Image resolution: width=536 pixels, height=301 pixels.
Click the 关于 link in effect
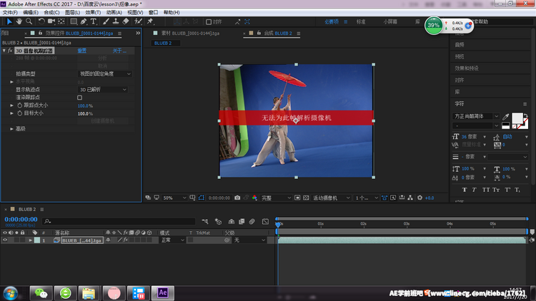click(119, 51)
